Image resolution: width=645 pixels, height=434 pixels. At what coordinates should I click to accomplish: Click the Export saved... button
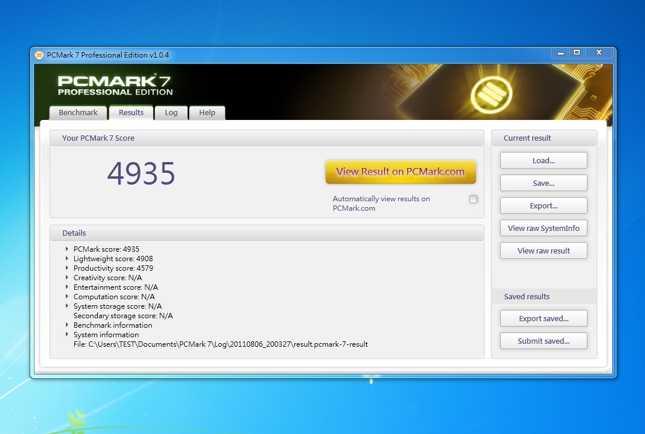point(544,318)
